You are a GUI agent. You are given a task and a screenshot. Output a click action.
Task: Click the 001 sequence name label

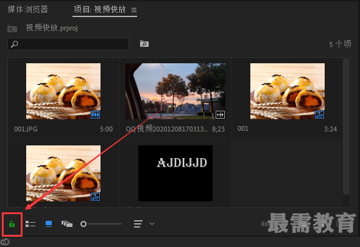pyautogui.click(x=243, y=128)
